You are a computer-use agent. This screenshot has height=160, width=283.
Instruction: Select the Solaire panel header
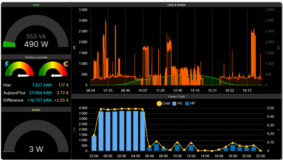click(36, 110)
